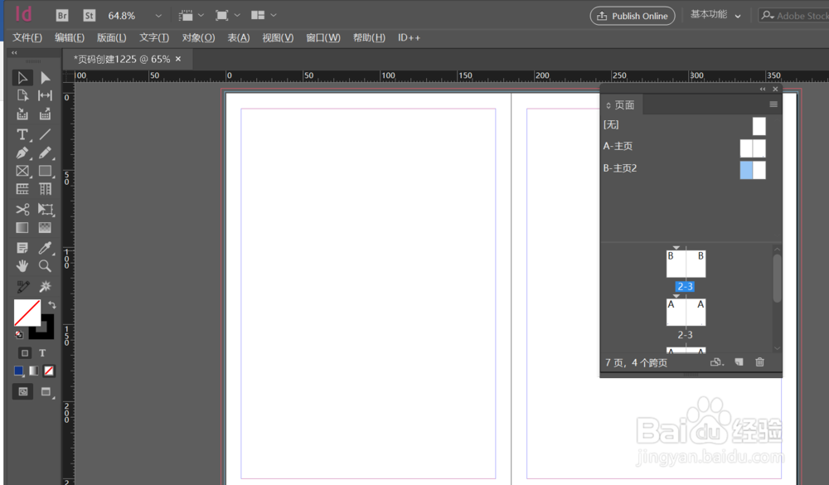Select the Gradient Feather tool

point(46,227)
